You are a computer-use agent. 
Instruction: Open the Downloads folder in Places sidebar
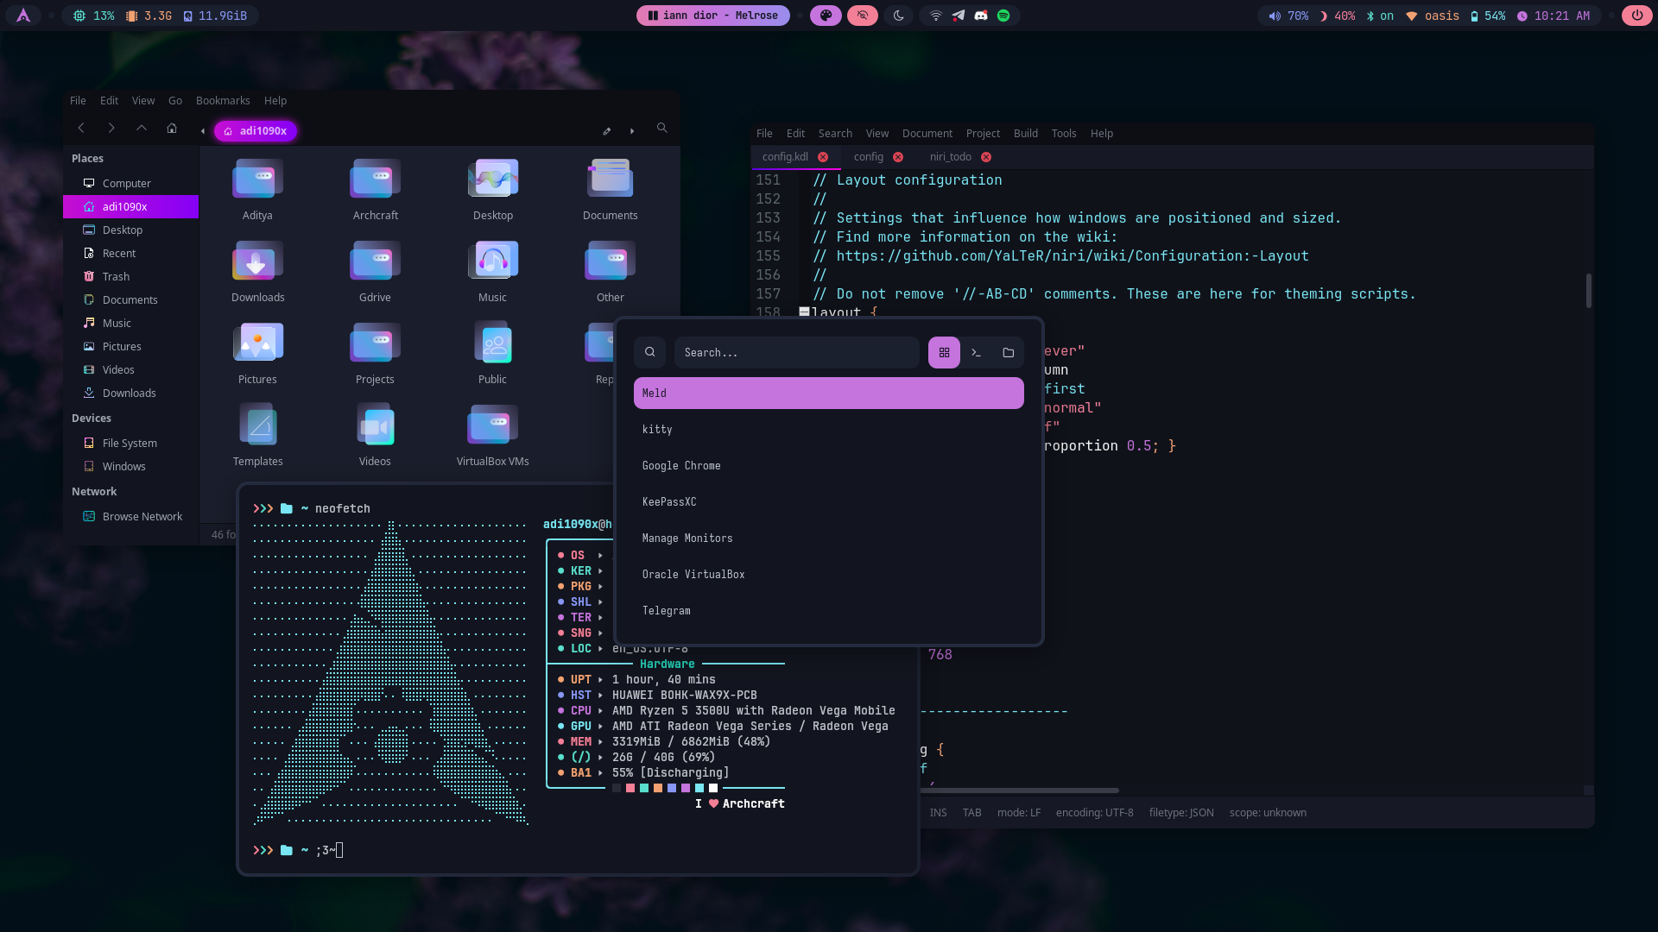129,393
